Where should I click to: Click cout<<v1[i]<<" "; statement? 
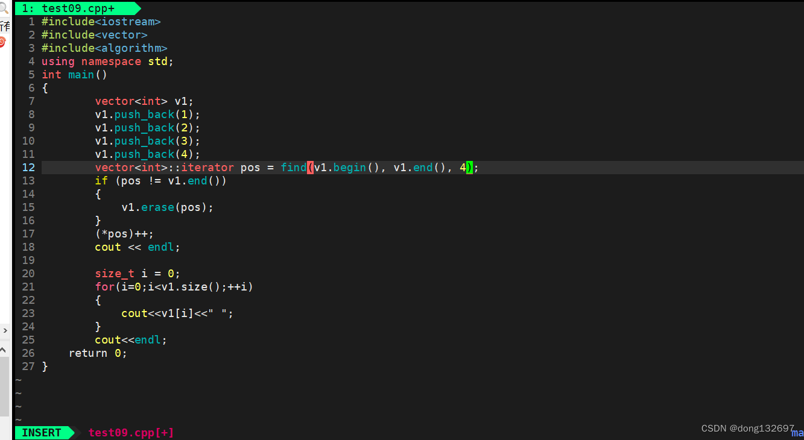tap(177, 313)
